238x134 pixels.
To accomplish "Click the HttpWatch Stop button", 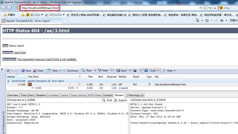I will tap(26, 71).
